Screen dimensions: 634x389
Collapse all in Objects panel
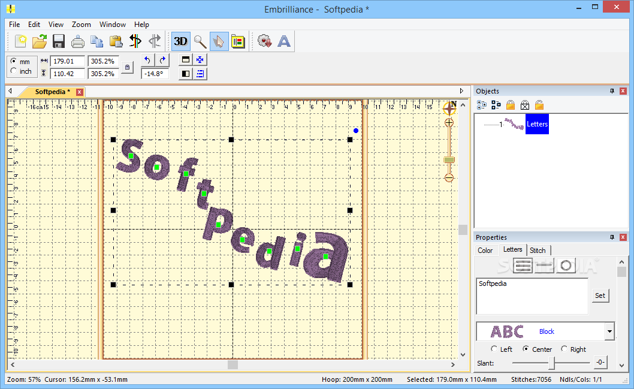point(496,105)
